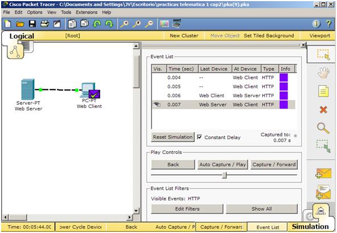Print using the printer icon
This screenshot has height=233, width=337.
click(x=45, y=24)
